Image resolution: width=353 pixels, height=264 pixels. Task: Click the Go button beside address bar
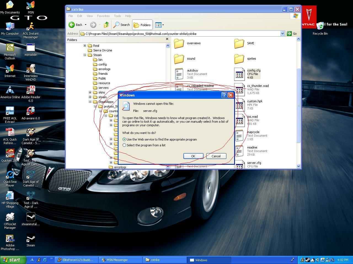(292, 34)
